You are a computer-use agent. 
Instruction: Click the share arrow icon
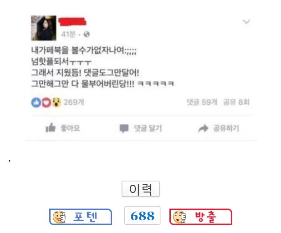pyautogui.click(x=203, y=128)
